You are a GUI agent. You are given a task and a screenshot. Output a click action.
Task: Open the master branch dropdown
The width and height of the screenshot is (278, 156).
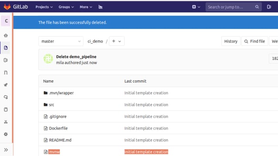pos(61,41)
